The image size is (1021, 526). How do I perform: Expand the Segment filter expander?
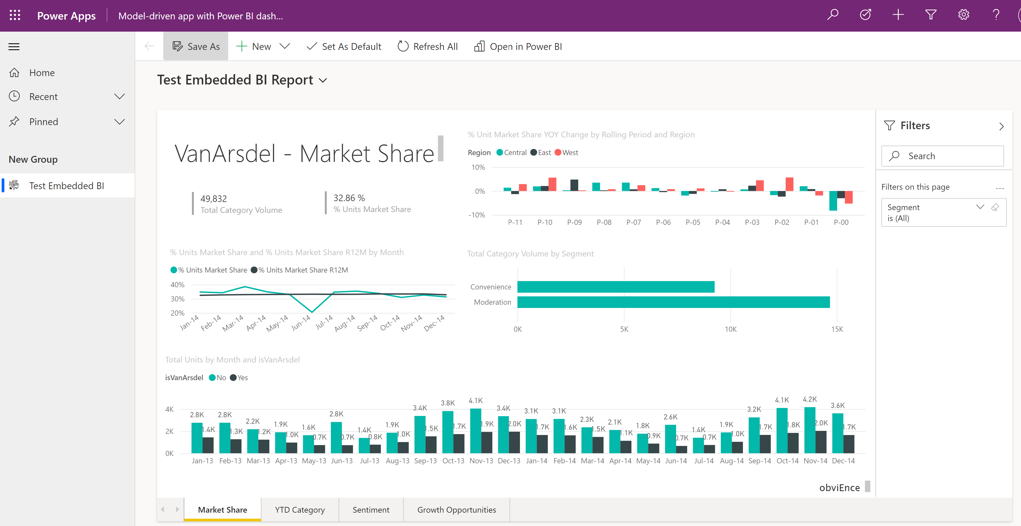[979, 207]
